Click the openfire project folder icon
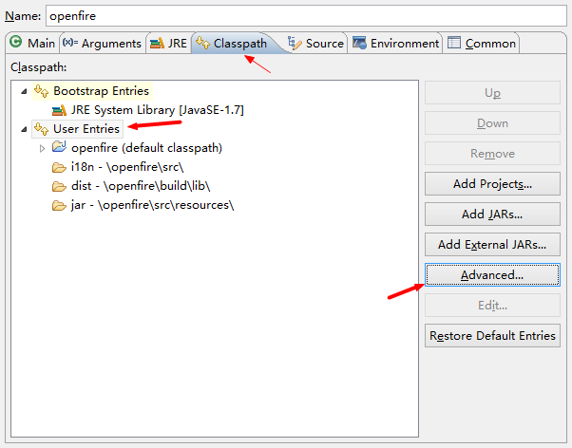This screenshot has width=572, height=448. (x=59, y=147)
